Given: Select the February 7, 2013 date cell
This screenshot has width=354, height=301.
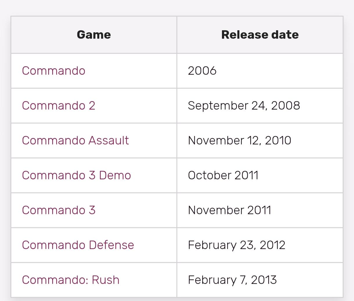Looking at the screenshot, I should pos(232,280).
